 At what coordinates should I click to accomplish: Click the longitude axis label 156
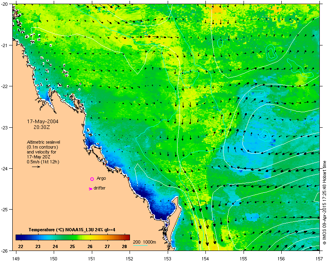281,259
